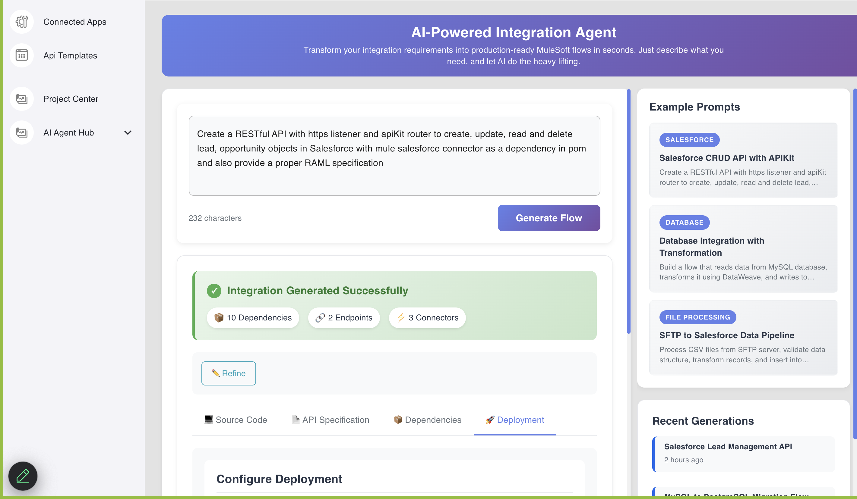This screenshot has height=499, width=857.
Task: Click inside the integration prompt text area
Action: tap(394, 156)
